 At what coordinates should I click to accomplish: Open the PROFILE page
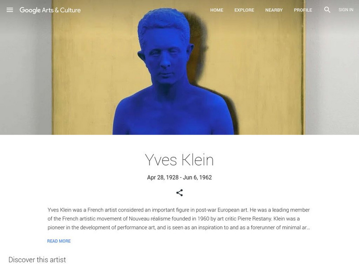(303, 10)
